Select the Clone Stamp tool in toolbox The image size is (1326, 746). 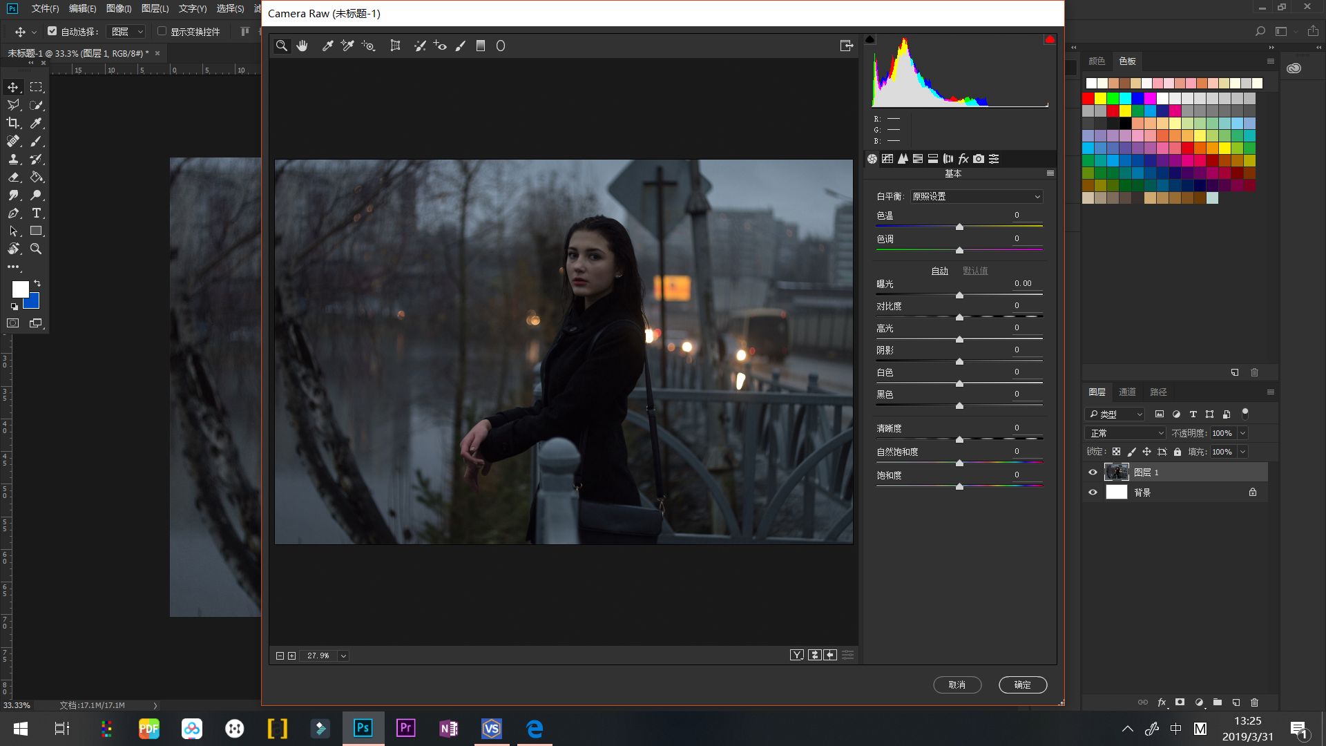13,159
